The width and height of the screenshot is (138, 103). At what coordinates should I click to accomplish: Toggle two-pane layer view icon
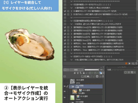[x=65, y=76]
